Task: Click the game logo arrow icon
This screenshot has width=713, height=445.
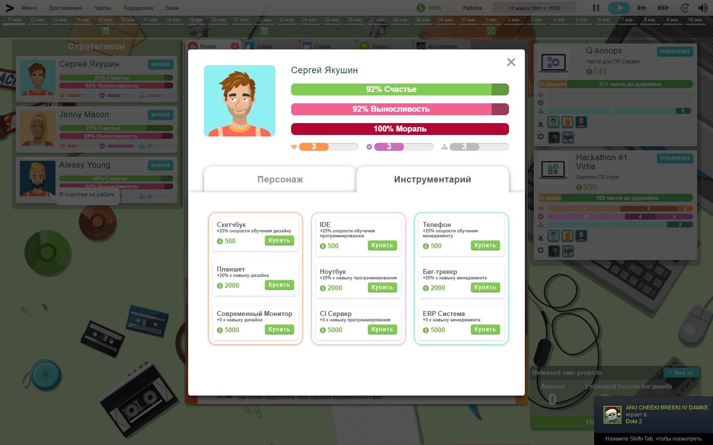Action: pos(9,8)
